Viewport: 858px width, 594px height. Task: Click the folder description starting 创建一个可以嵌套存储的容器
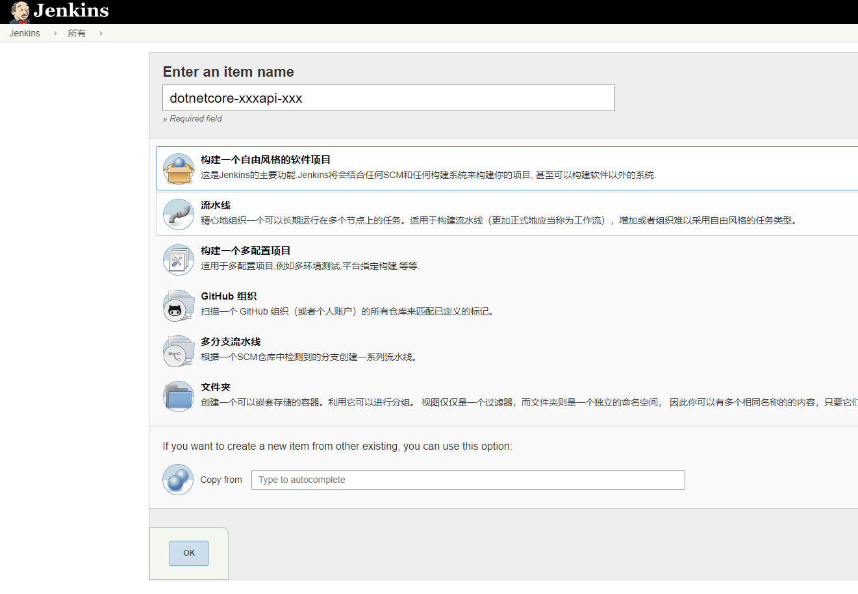[529, 402]
